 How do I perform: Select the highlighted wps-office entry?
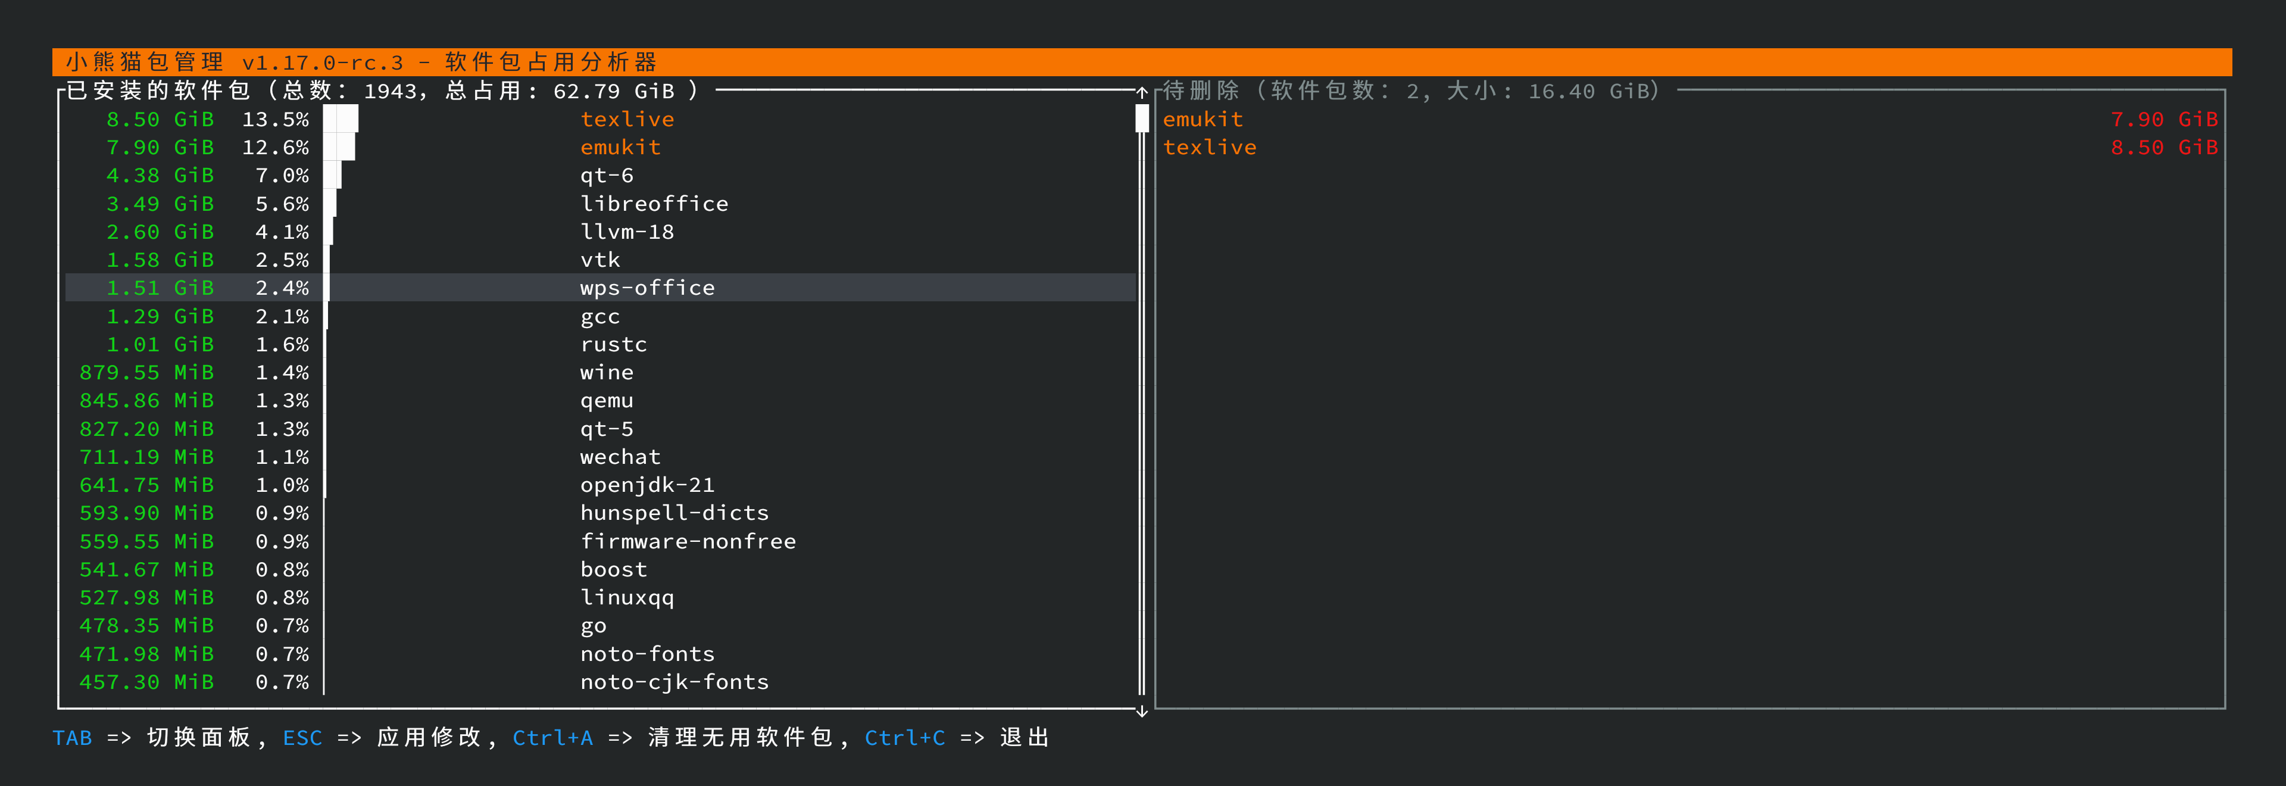click(647, 288)
